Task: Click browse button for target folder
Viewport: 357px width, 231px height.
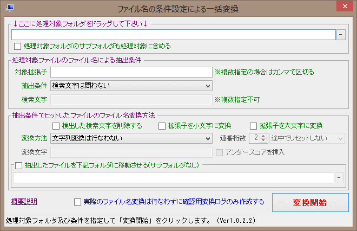Action: pos(341,34)
